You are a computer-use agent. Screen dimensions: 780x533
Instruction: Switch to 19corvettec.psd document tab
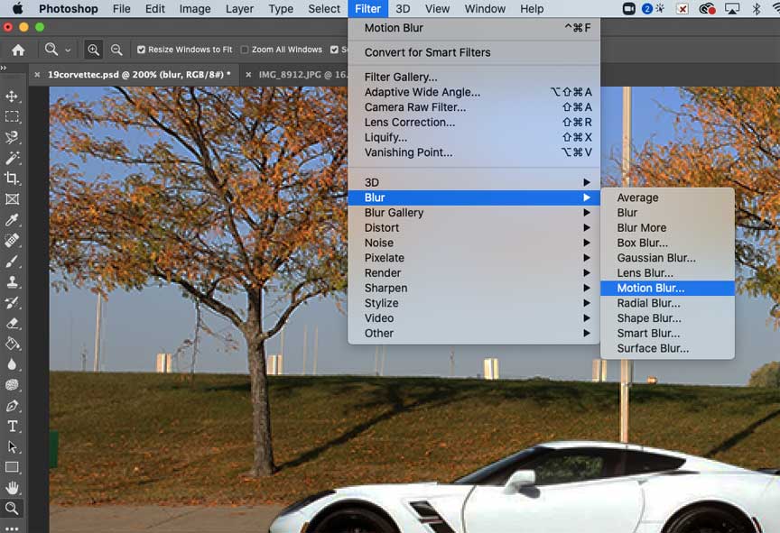pos(139,75)
